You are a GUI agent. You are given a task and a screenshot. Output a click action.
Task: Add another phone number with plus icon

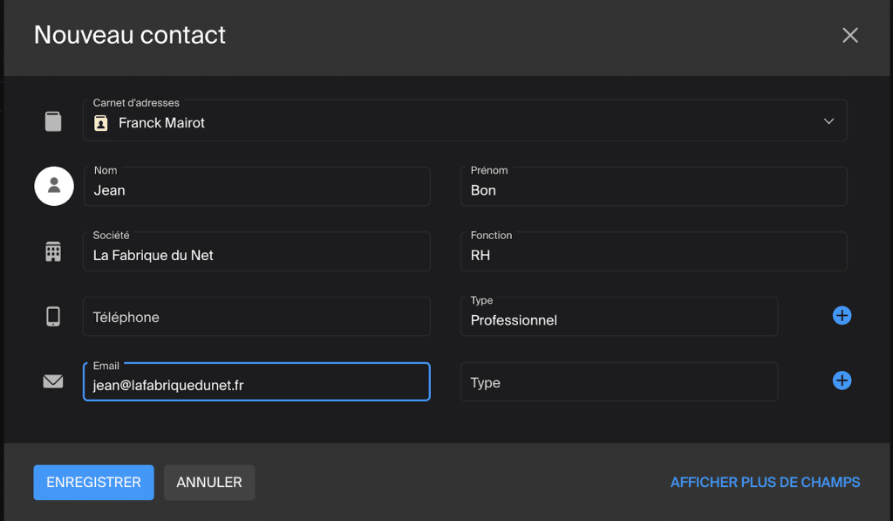click(842, 316)
